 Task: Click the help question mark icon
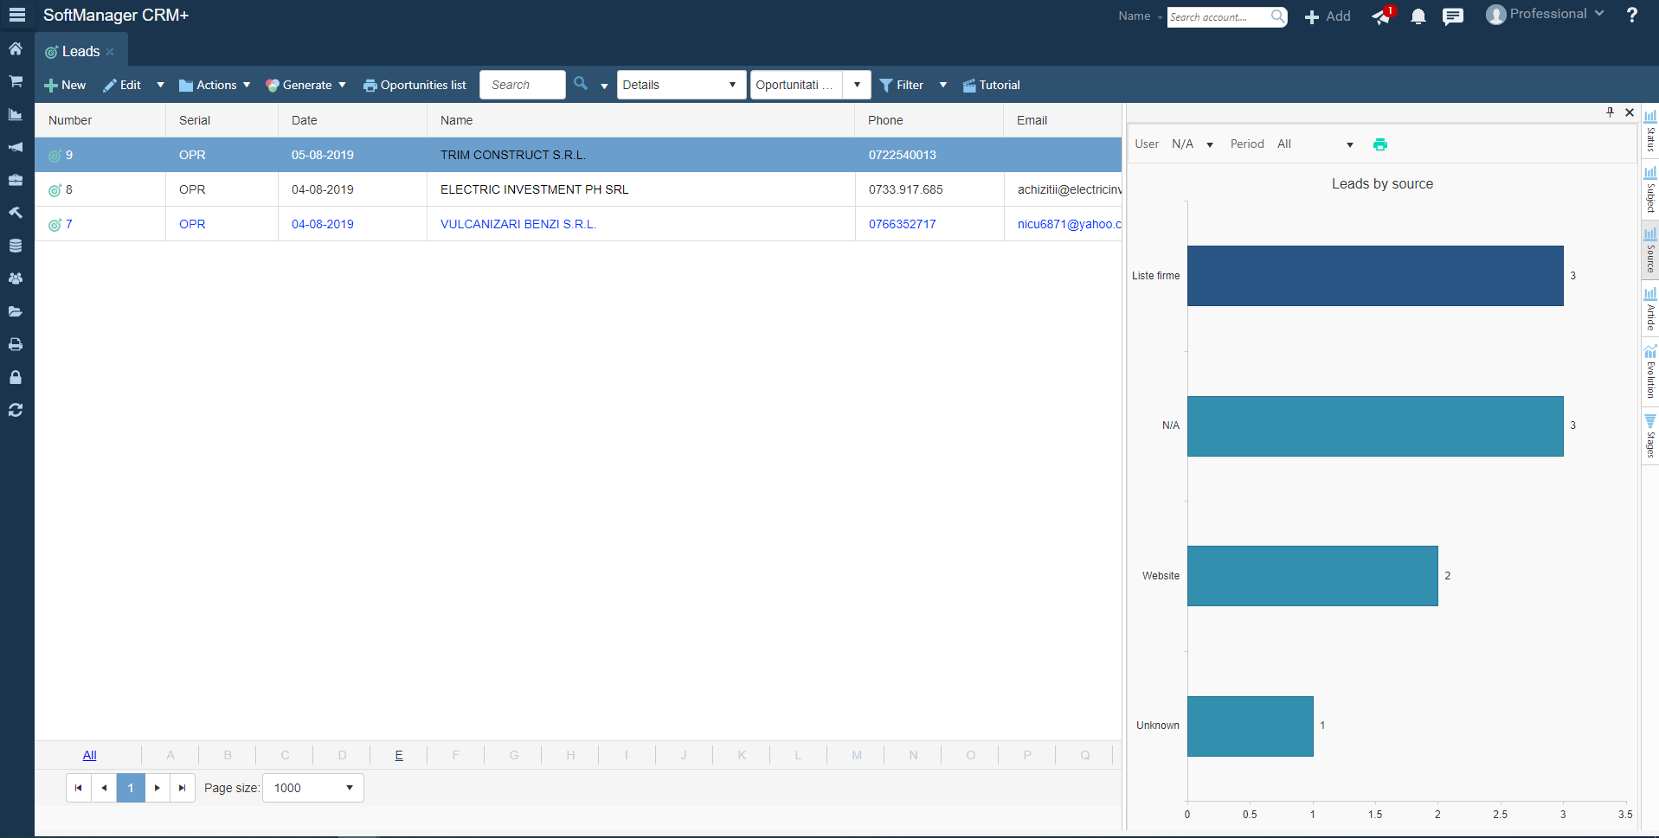coord(1631,16)
